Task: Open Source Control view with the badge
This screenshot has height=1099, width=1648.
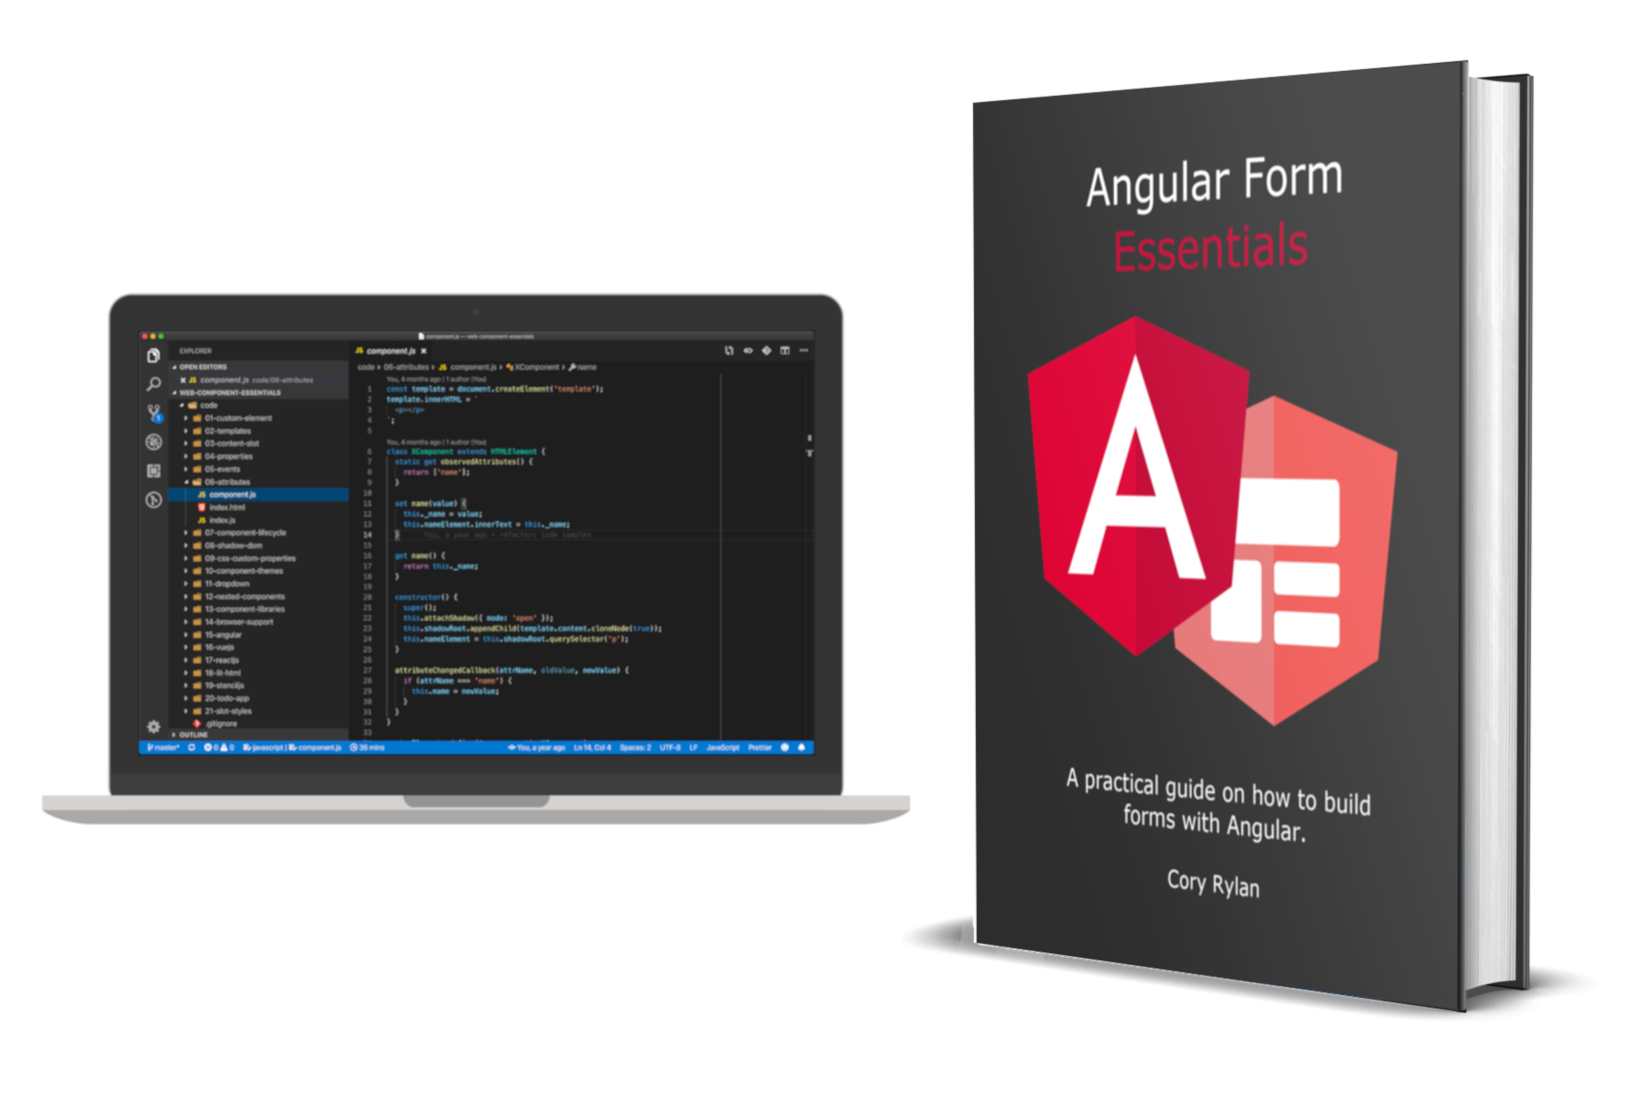Action: [154, 413]
